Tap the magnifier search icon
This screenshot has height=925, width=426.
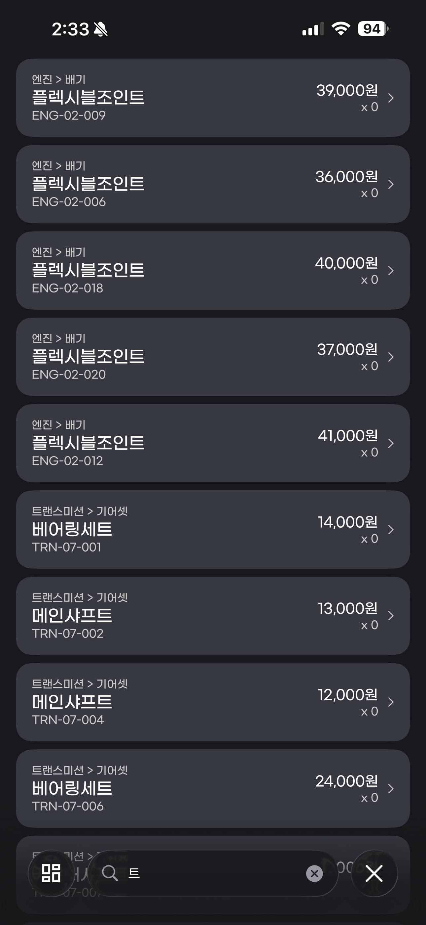tap(110, 873)
